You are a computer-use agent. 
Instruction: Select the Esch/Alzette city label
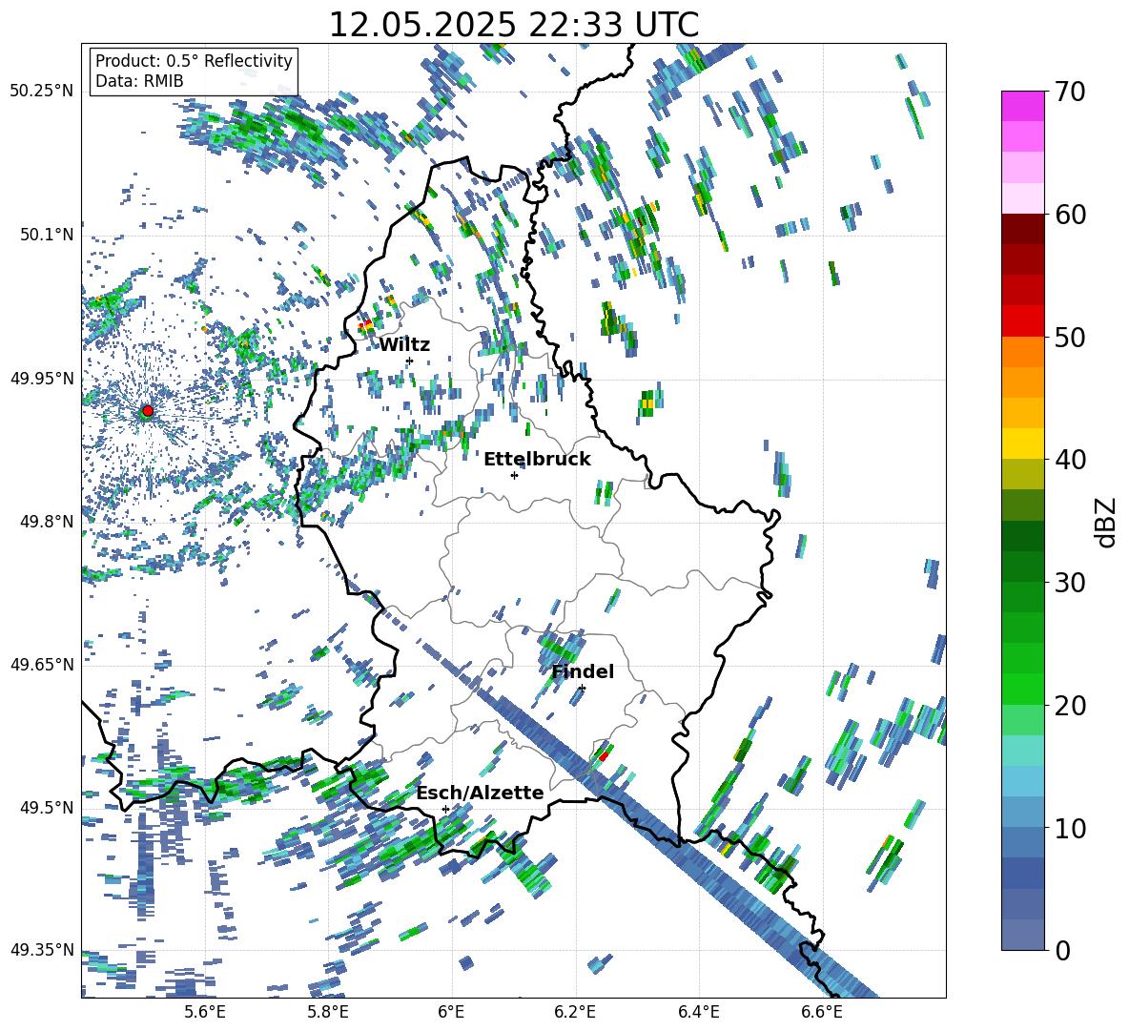tap(480, 793)
